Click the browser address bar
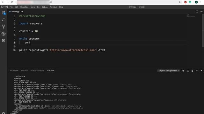204x114 pixels. (97, 2)
